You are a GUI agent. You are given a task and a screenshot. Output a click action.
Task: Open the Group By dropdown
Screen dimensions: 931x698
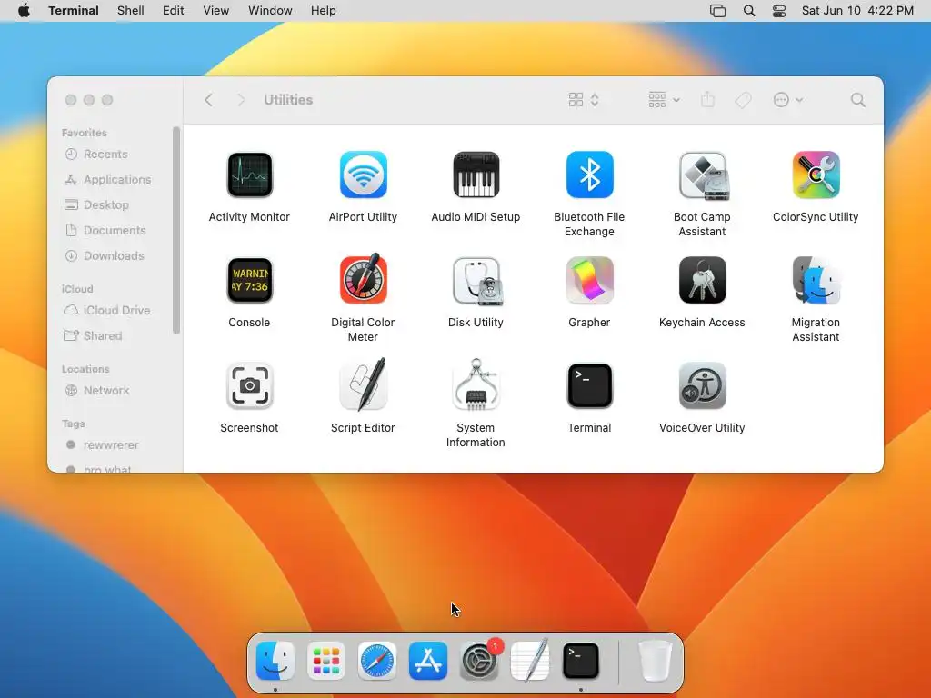click(664, 100)
